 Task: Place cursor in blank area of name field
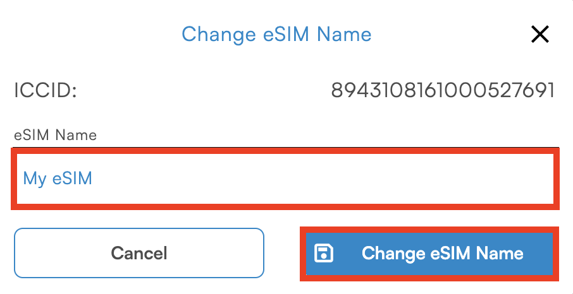(321, 179)
